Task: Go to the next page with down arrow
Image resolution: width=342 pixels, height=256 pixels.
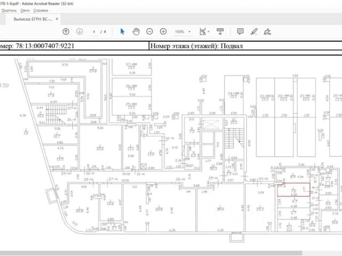Action: (80, 31)
